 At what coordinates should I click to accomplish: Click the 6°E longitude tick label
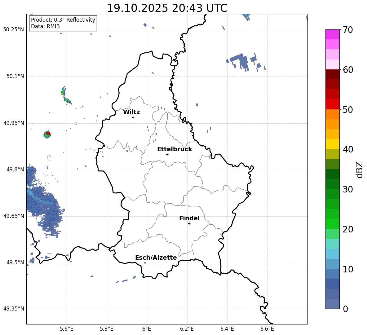click(x=147, y=329)
